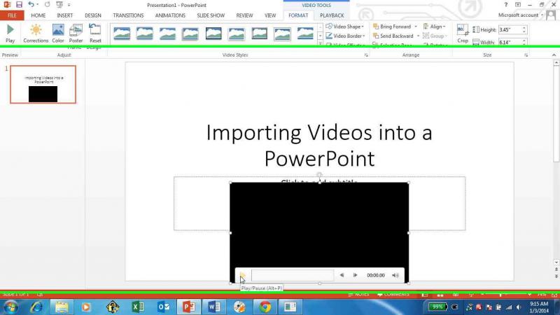560x315 pixels.
Task: Switch to the REVIEW tab
Action: [x=244, y=15]
